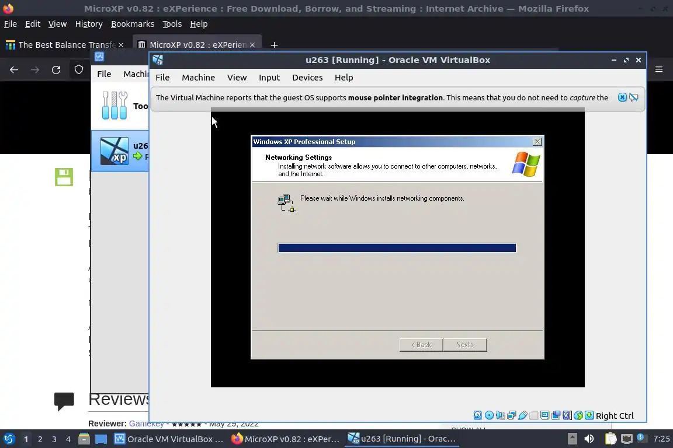Click the don't-show-again notification icon
This screenshot has width=673, height=448.
tap(633, 97)
